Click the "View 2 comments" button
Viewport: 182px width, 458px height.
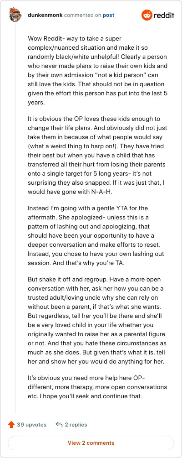pos(91,443)
